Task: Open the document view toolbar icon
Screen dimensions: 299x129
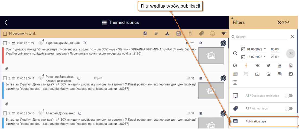Action: 145,34
